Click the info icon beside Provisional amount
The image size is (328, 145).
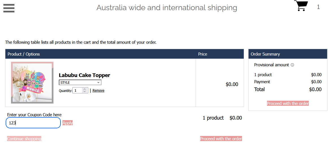pyautogui.click(x=292, y=65)
